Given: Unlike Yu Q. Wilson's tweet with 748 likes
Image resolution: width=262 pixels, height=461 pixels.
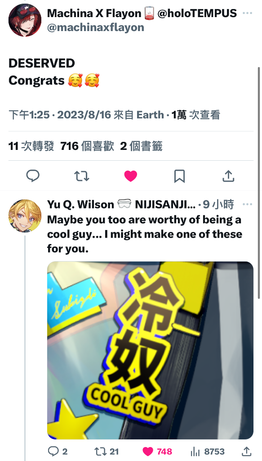Looking at the screenshot, I should tap(157, 451).
